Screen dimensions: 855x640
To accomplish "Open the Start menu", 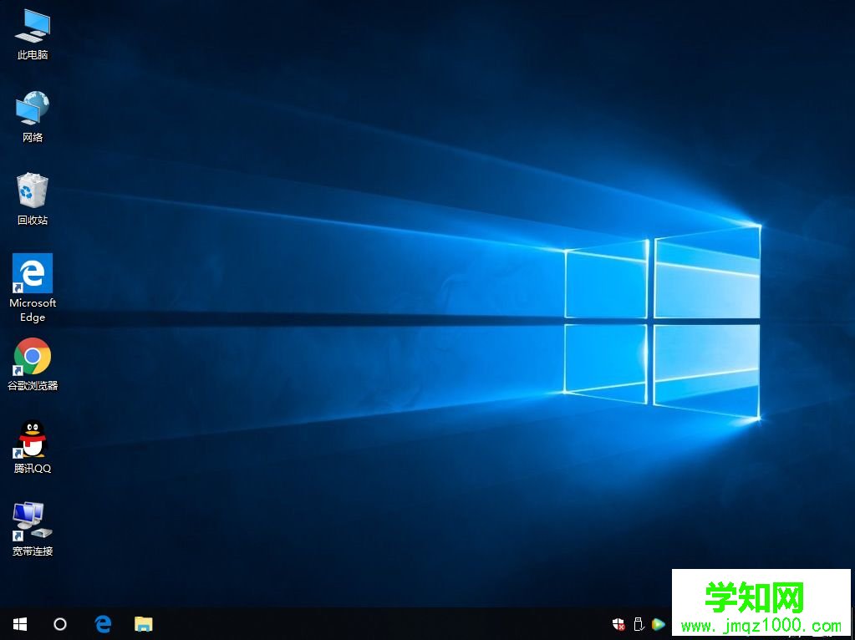I will point(18,624).
